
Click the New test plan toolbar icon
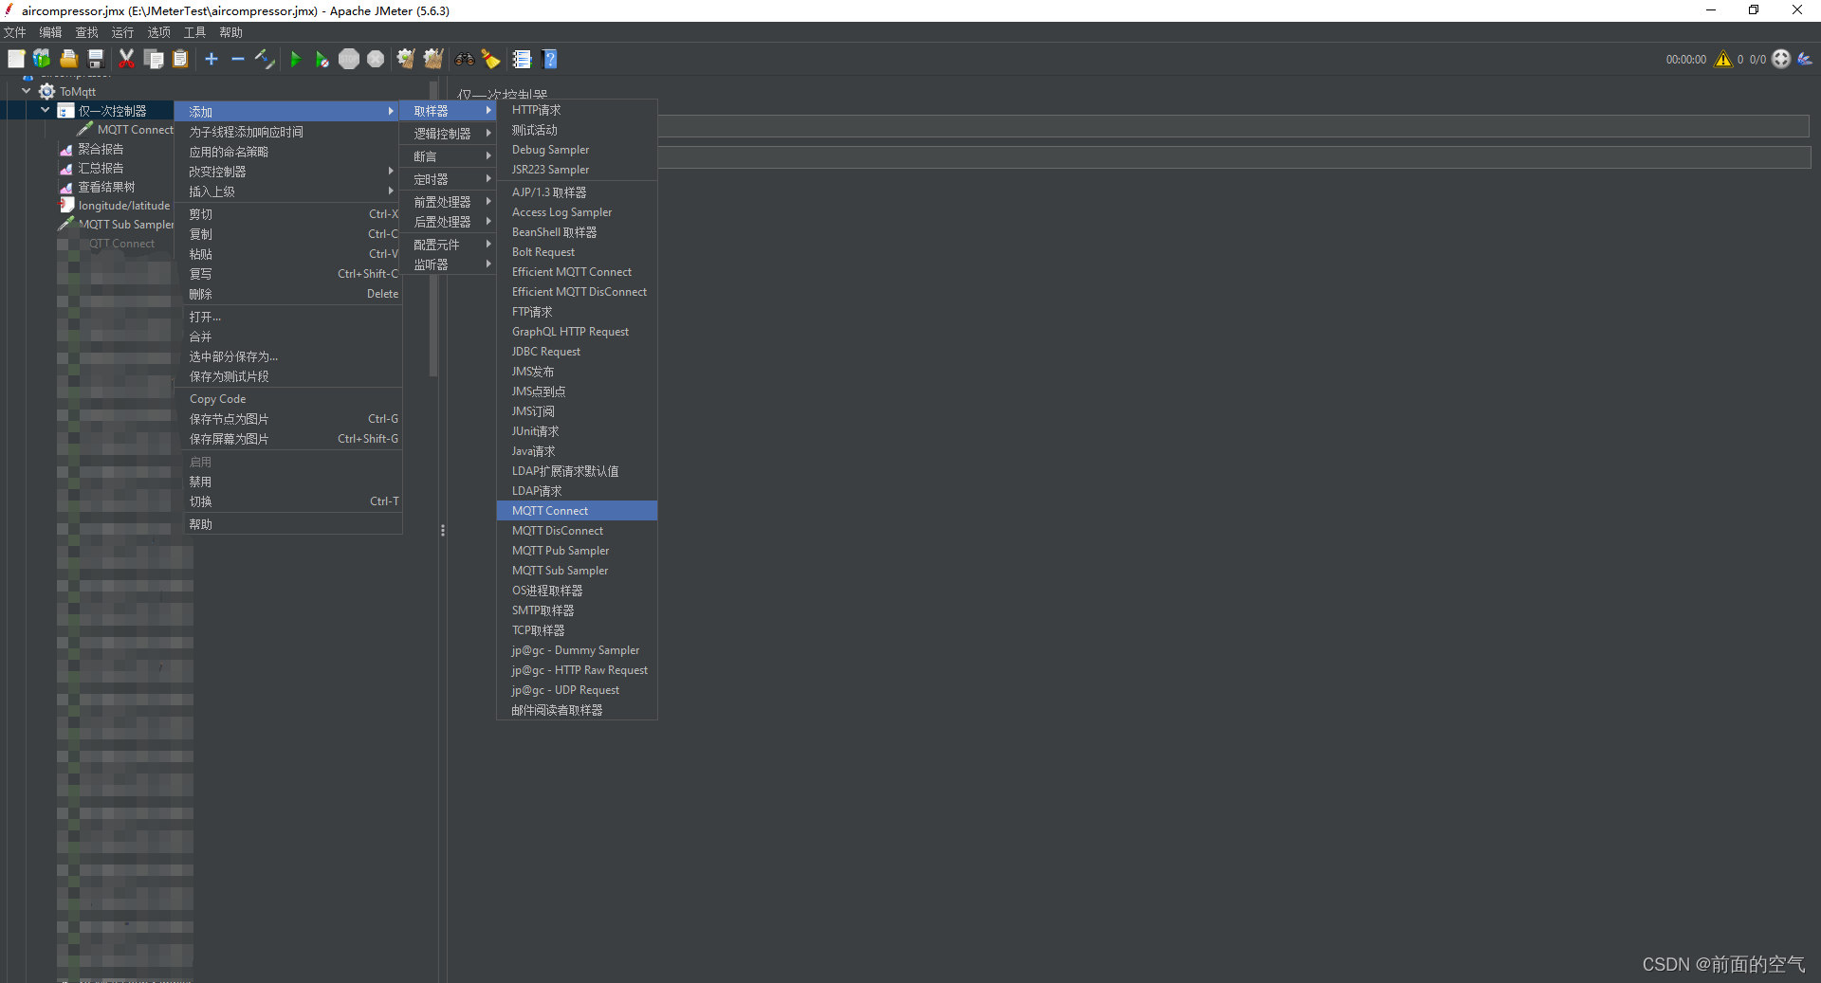point(16,59)
